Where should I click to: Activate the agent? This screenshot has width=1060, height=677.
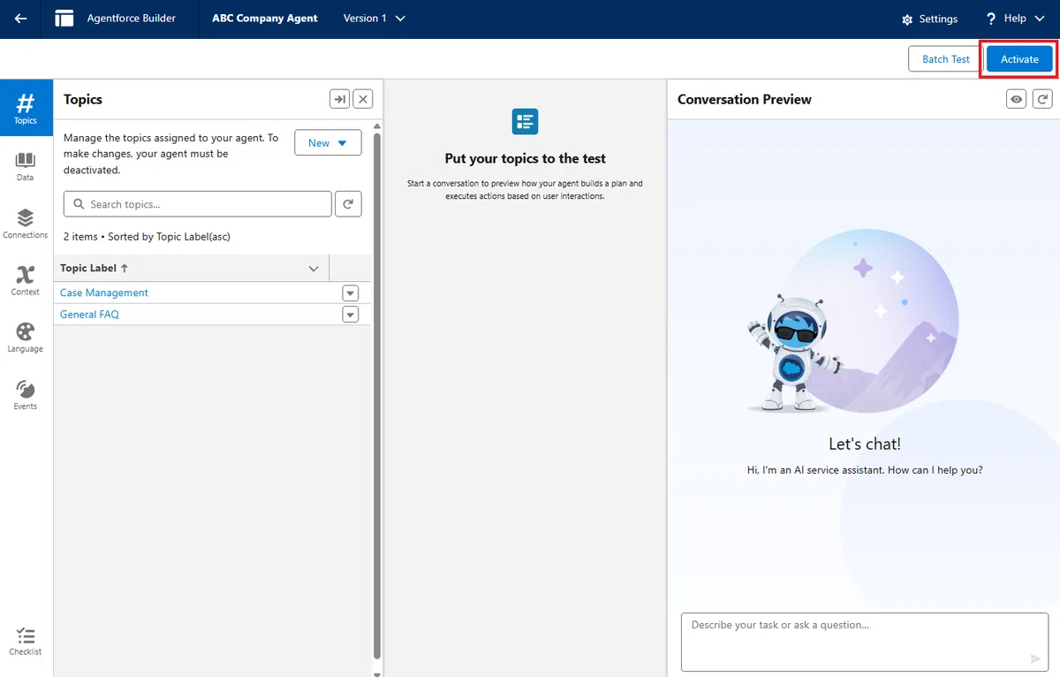(1019, 59)
